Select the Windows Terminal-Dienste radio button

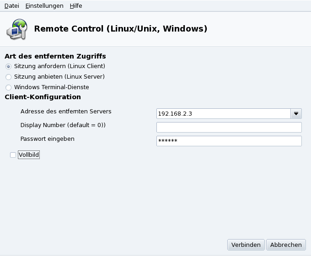pos(8,87)
